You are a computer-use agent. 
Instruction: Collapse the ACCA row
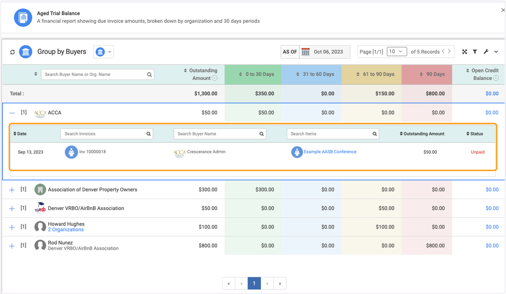[12, 113]
